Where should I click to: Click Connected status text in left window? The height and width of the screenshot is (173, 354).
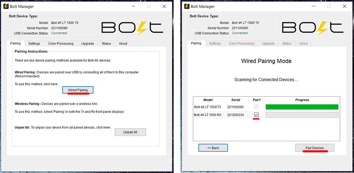pyautogui.click(x=59, y=33)
